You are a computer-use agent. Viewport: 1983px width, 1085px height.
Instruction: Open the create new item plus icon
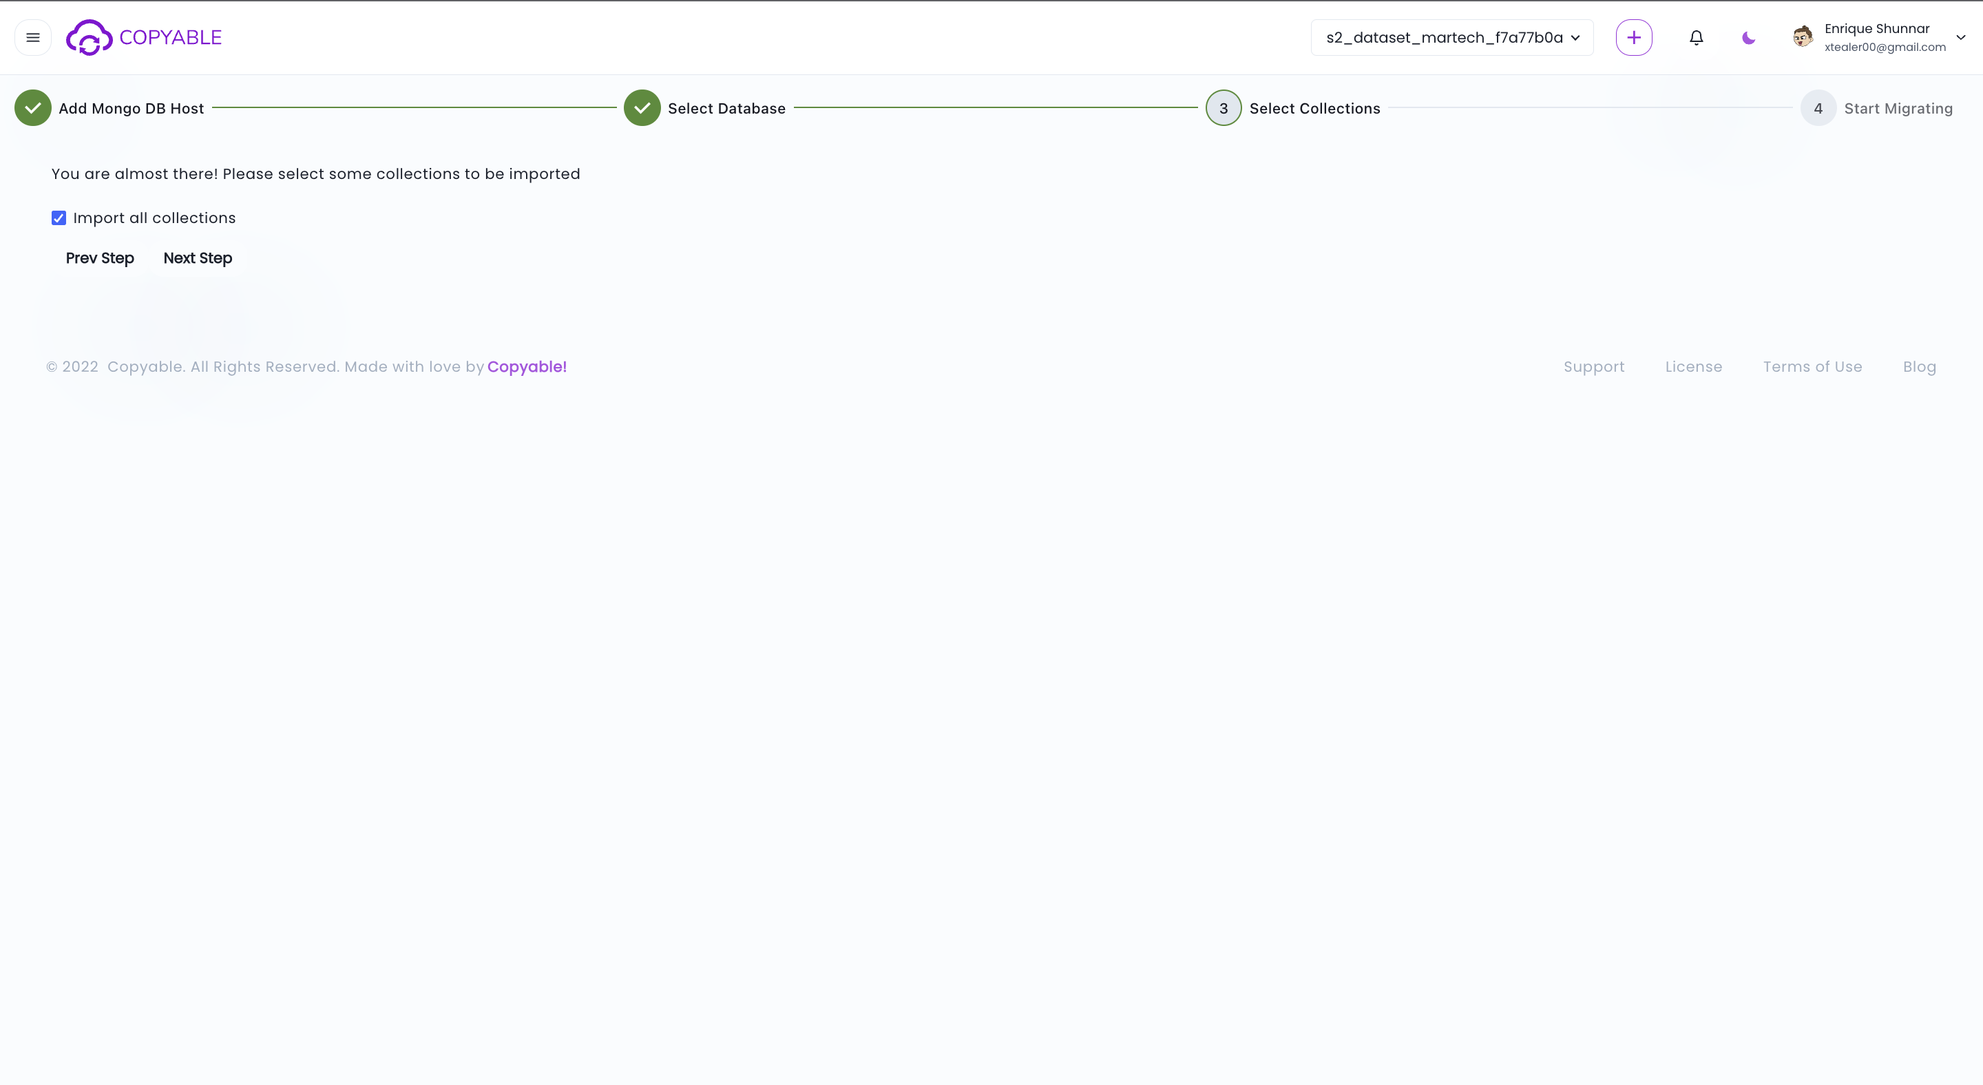[1635, 37]
